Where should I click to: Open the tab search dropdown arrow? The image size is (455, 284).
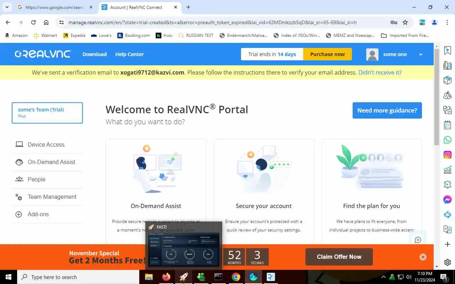7,7
